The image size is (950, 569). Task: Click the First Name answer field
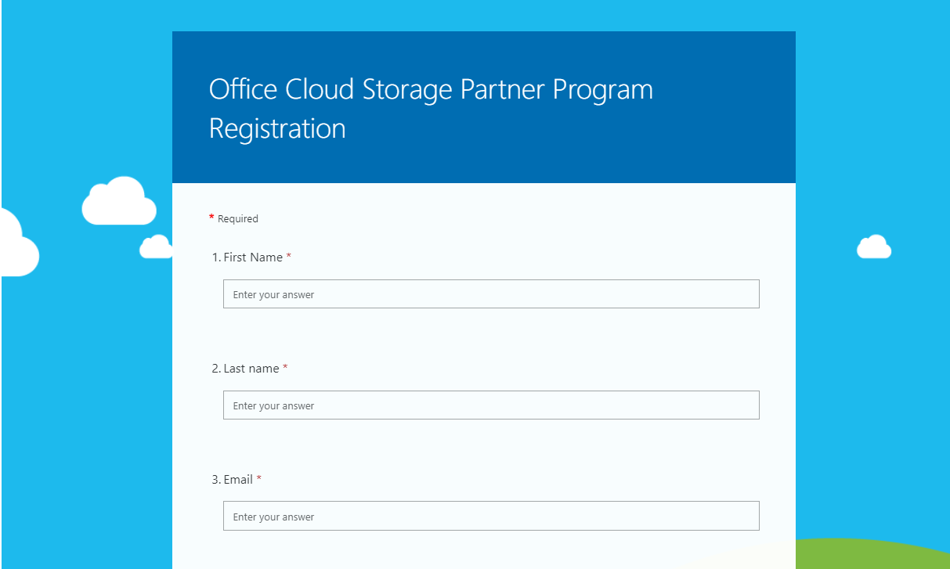pos(491,294)
